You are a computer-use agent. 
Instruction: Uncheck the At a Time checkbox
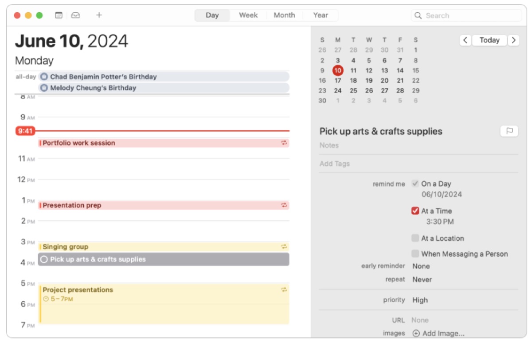(x=415, y=211)
